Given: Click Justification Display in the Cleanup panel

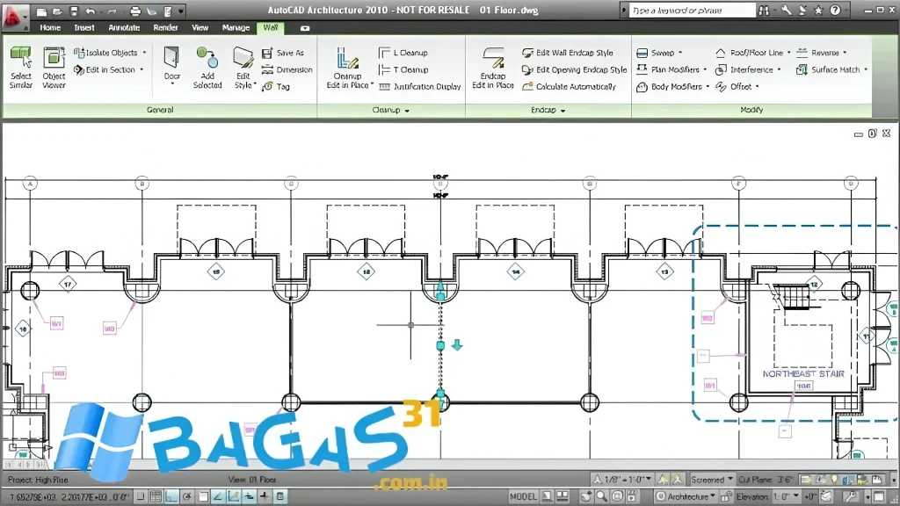Looking at the screenshot, I should 419,87.
